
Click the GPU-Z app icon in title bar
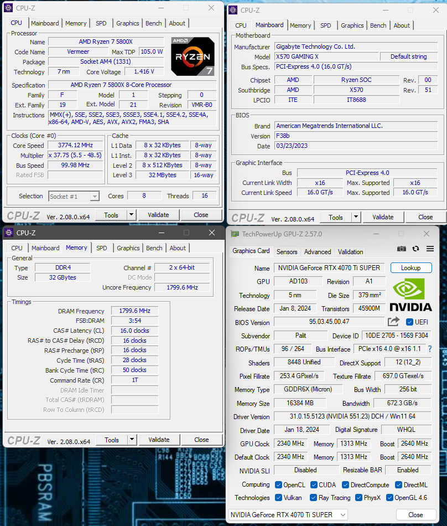click(235, 234)
